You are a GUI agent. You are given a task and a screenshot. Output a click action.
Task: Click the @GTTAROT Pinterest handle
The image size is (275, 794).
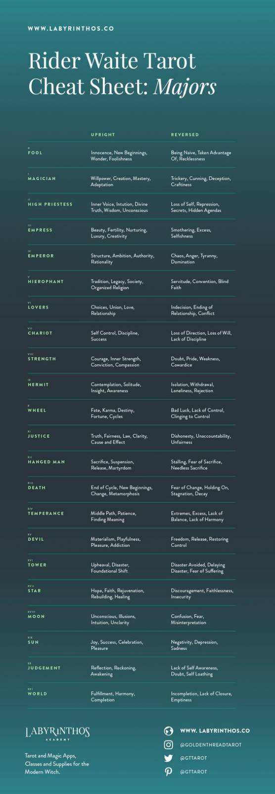pos(193,772)
